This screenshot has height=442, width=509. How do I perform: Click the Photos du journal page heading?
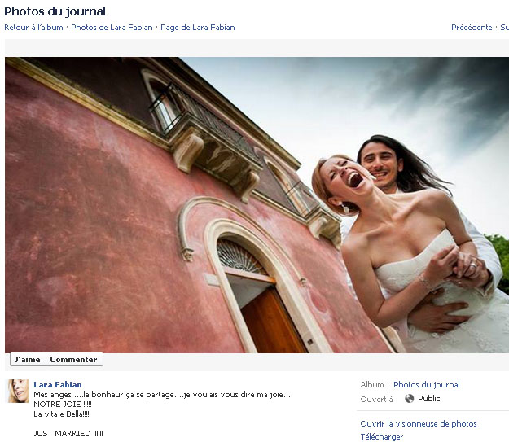click(55, 11)
